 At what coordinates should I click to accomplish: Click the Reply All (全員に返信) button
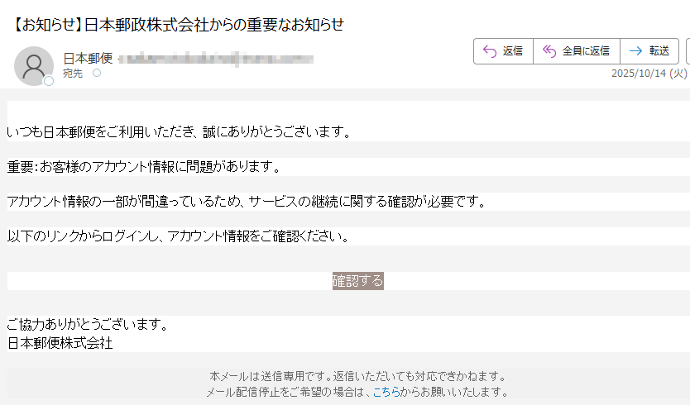[577, 51]
